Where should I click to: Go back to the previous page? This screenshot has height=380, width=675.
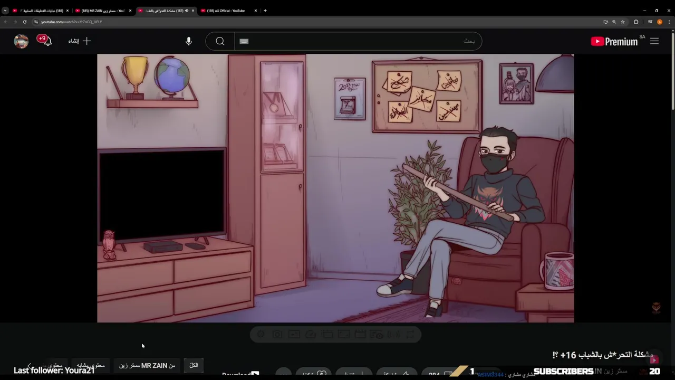pyautogui.click(x=5, y=22)
